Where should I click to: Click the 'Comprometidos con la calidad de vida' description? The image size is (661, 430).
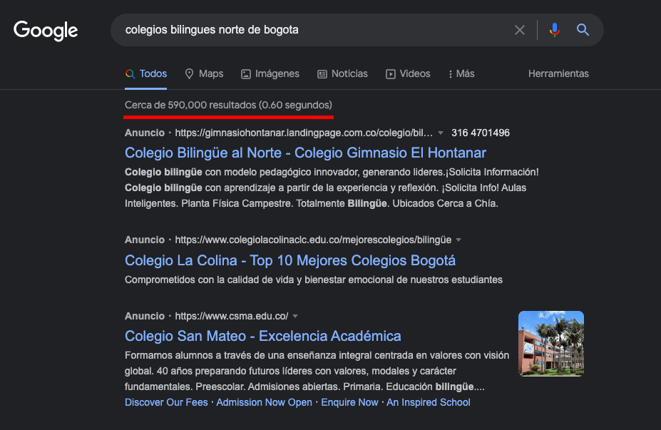click(313, 280)
